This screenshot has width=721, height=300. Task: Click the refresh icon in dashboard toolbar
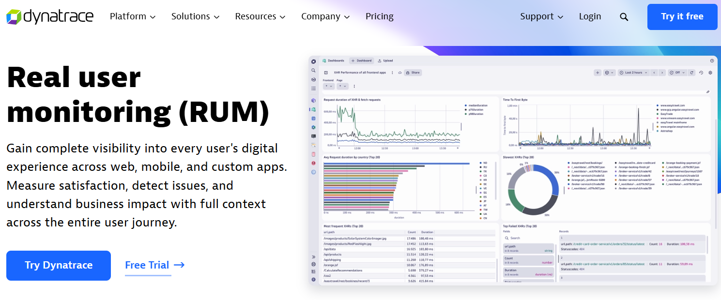[692, 73]
